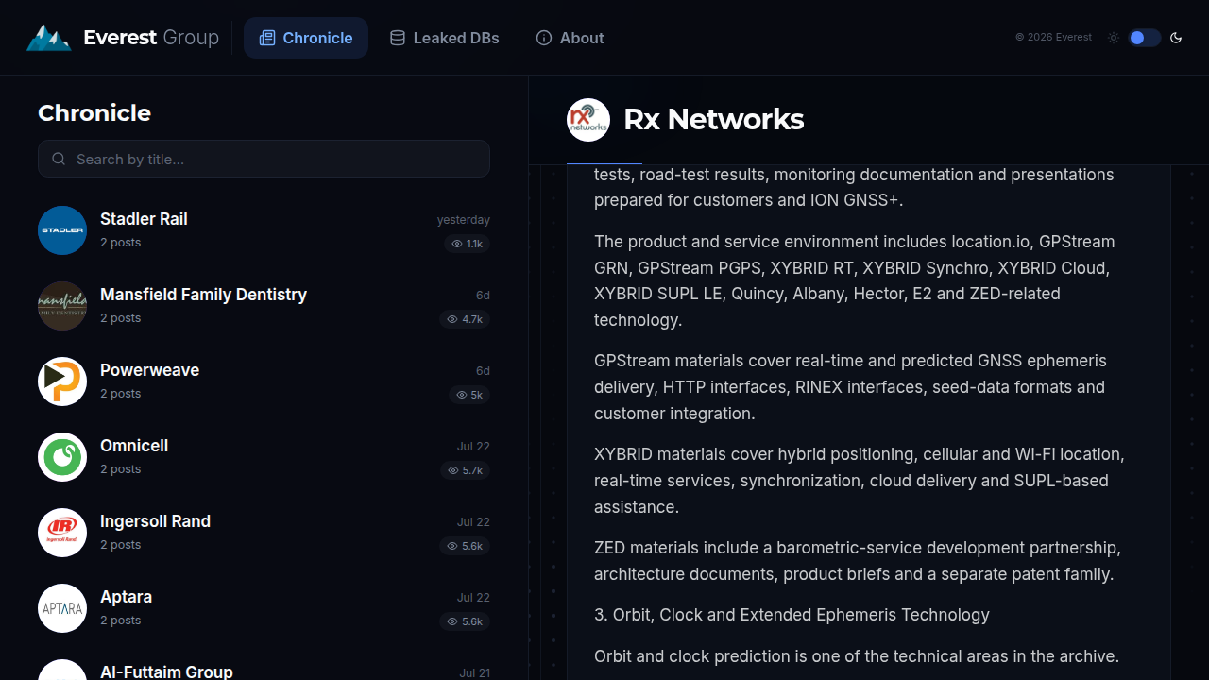Click the © 2026 Everest copyright text

coord(1053,38)
